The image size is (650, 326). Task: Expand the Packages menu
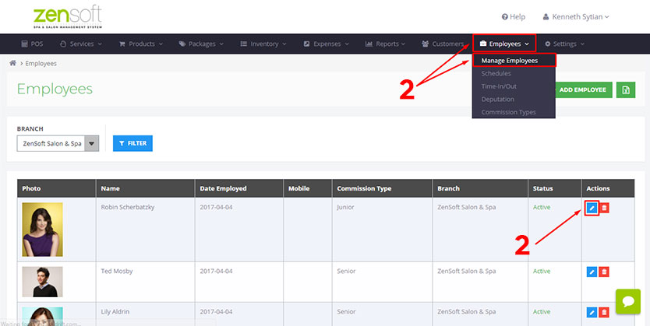pos(201,44)
